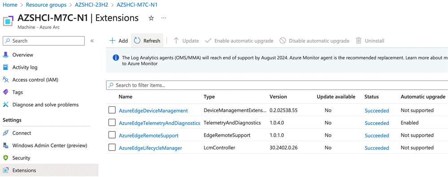Click Enable automatic upgrade
Viewport: 448px width, 177px height.
point(239,41)
